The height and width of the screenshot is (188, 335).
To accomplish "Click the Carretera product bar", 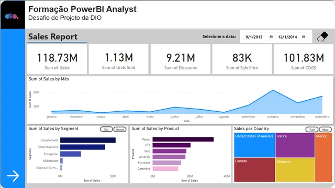I will [x=165, y=169].
